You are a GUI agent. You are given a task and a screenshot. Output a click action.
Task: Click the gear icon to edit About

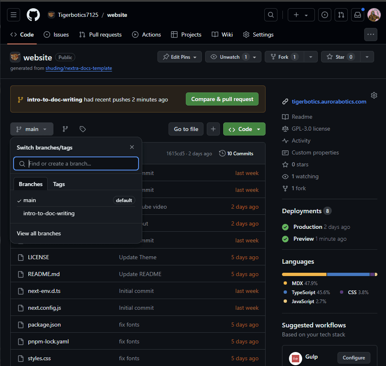(x=374, y=95)
